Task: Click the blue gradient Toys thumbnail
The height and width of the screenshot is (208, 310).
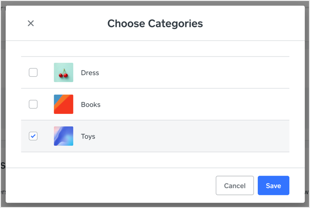Action: pyautogui.click(x=63, y=136)
